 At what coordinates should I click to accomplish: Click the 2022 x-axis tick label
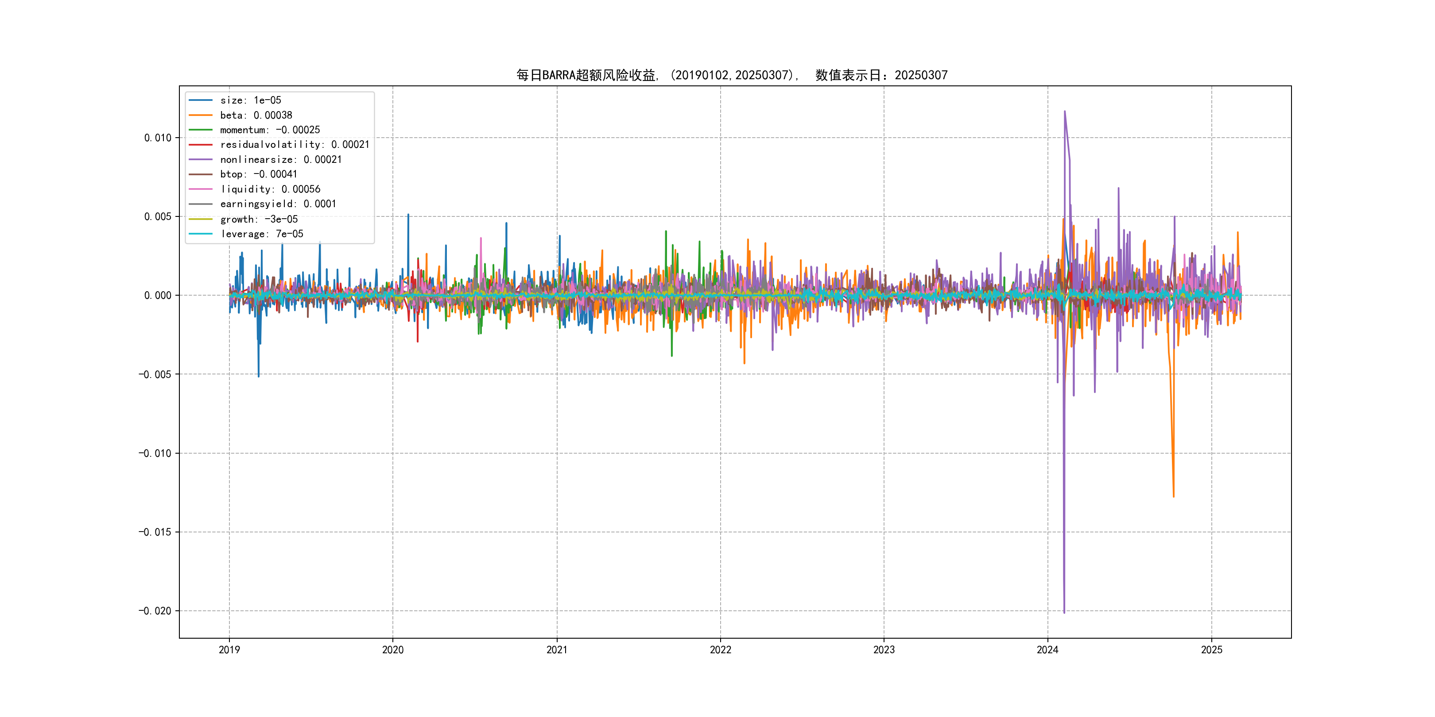720,650
